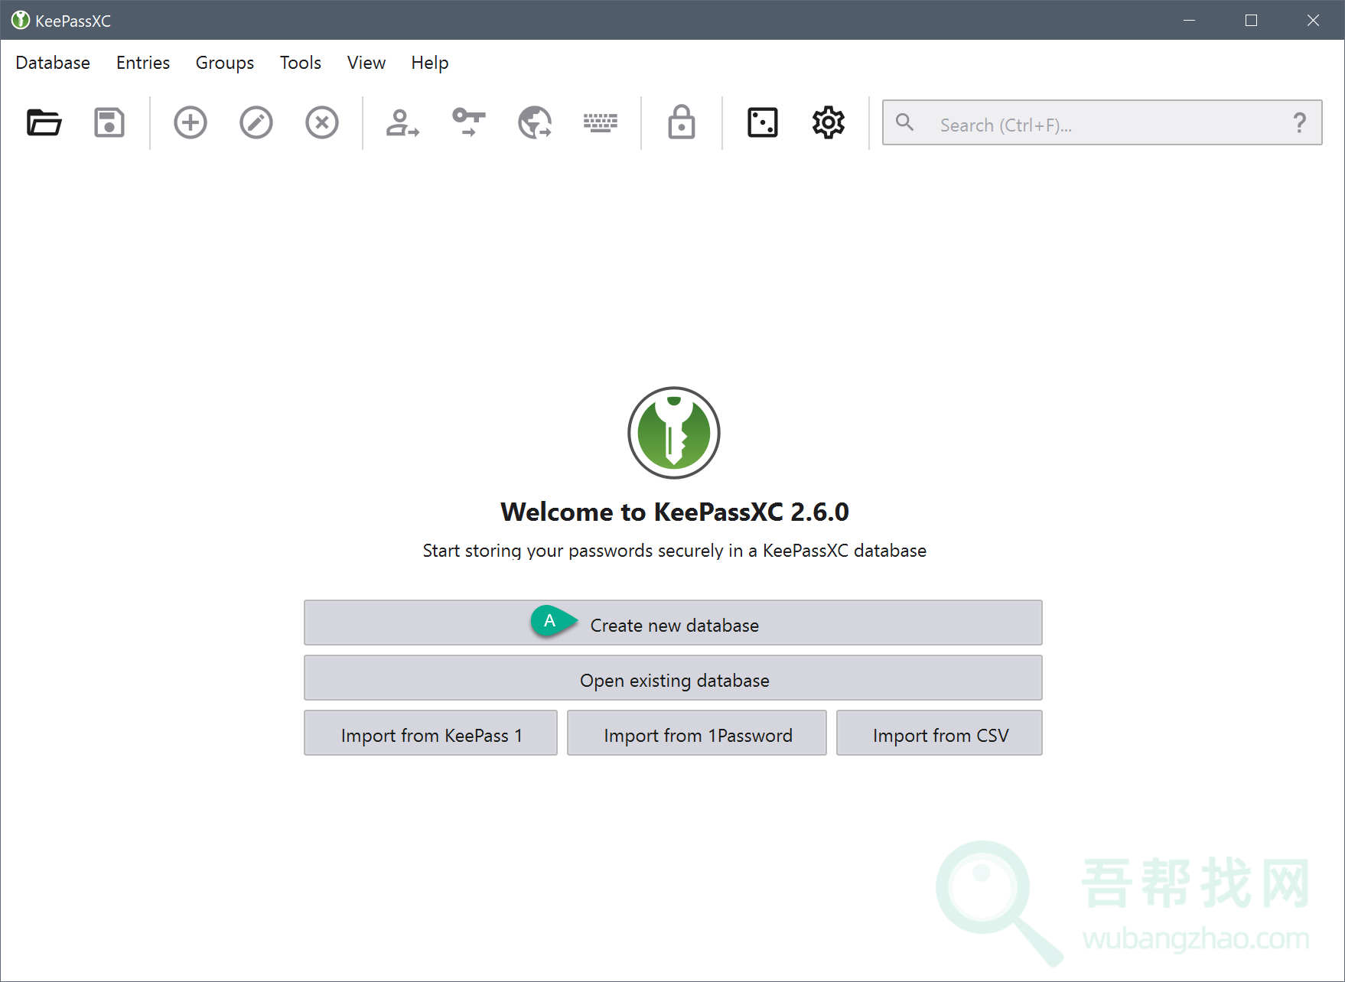Click the search help question mark
The width and height of the screenshot is (1345, 982).
(x=1300, y=122)
